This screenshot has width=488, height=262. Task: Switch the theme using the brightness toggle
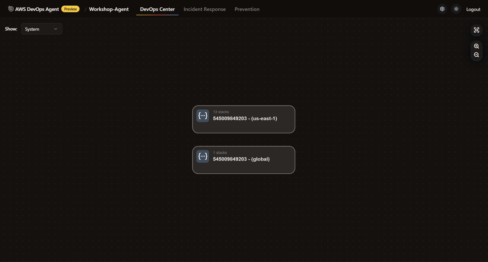456,8
